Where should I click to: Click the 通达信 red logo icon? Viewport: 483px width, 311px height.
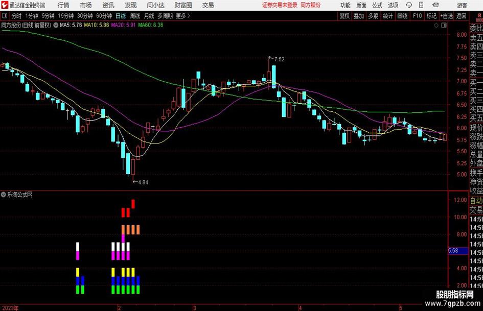(5, 5)
